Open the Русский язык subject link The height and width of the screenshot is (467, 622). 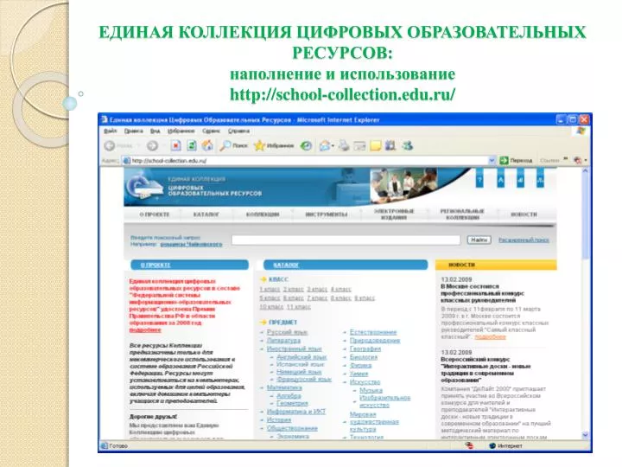pos(287,332)
